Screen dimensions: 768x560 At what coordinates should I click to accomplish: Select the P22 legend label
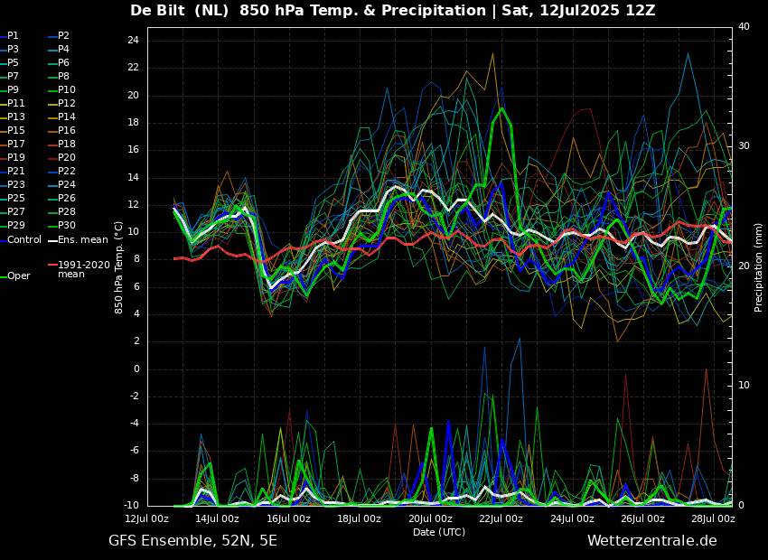point(67,172)
